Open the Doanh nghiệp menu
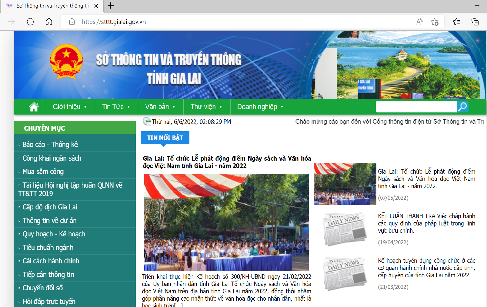The width and height of the screenshot is (487, 307). (260, 107)
